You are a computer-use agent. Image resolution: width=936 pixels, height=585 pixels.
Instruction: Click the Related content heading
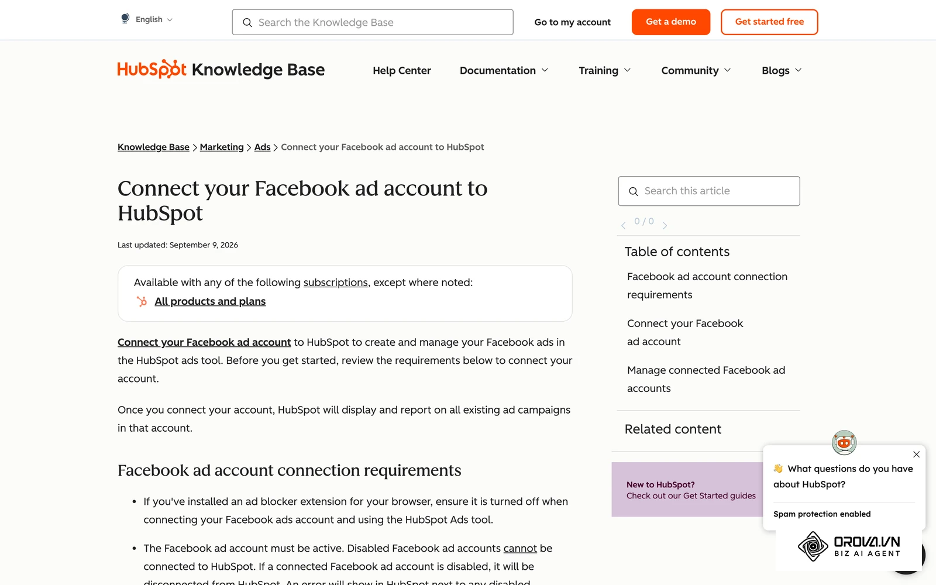coord(673,429)
